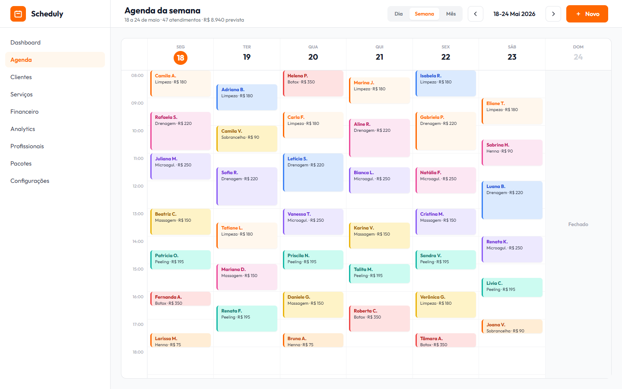The image size is (622, 389).
Task: Open Pacotes section
Action: click(55, 163)
